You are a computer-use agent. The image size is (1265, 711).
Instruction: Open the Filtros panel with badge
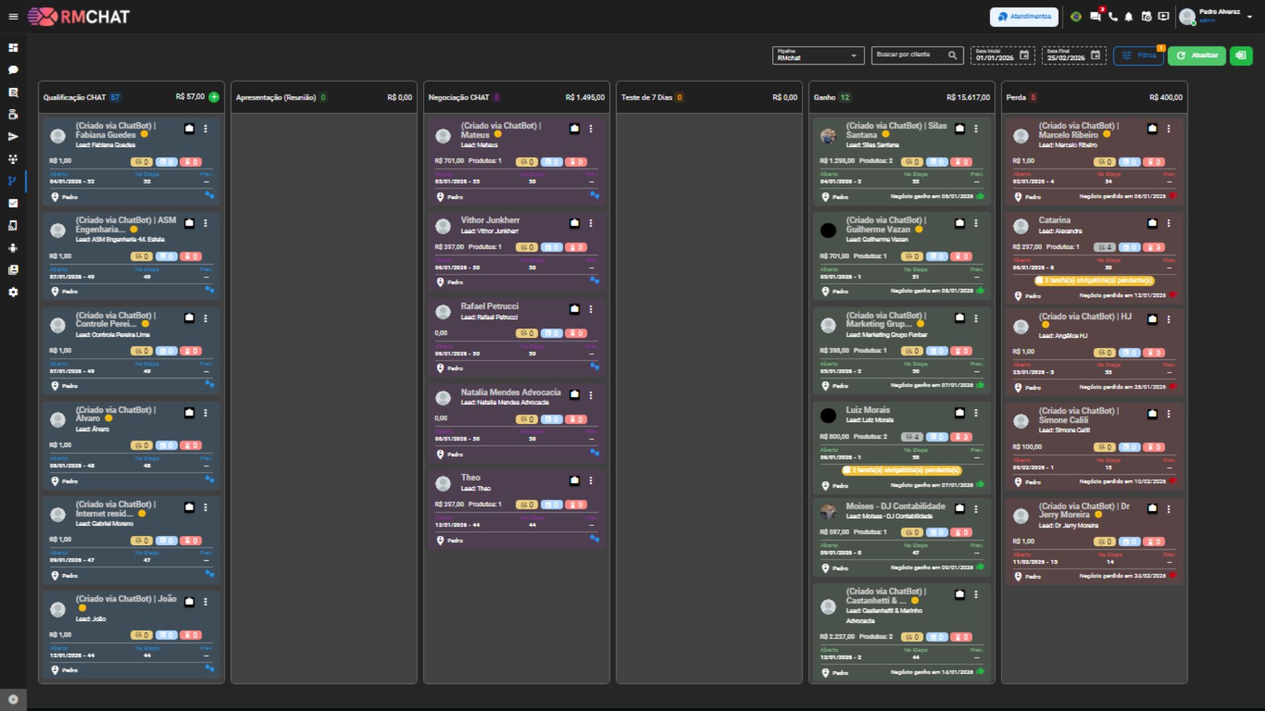tap(1139, 56)
